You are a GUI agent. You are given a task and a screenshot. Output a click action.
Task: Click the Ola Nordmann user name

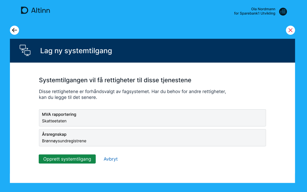[263, 9]
